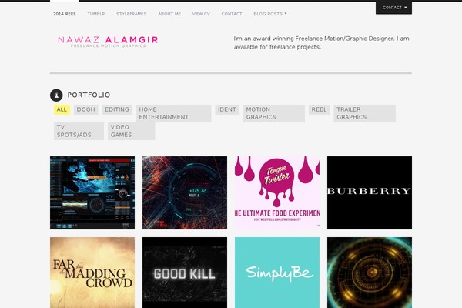Filter by Trailer Graphics
The height and width of the screenshot is (308, 462).
click(365, 113)
